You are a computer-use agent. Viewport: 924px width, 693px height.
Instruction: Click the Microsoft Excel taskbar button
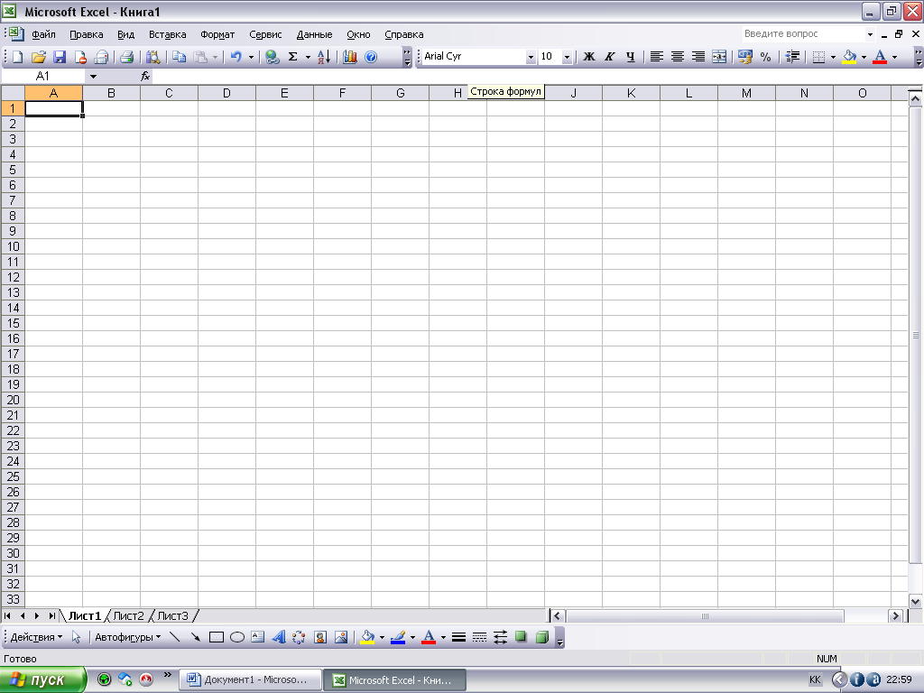395,679
